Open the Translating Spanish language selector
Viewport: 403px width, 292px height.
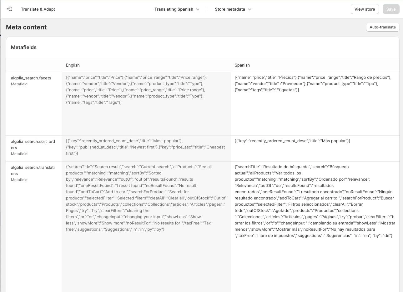[174, 9]
